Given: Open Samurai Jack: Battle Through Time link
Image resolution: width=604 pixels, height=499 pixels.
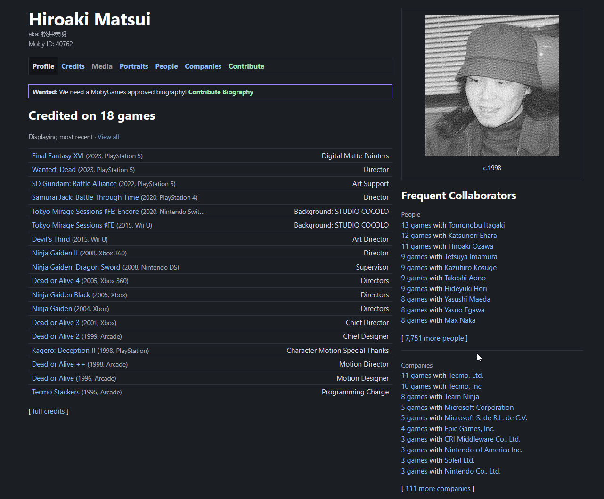Looking at the screenshot, I should 85,197.
